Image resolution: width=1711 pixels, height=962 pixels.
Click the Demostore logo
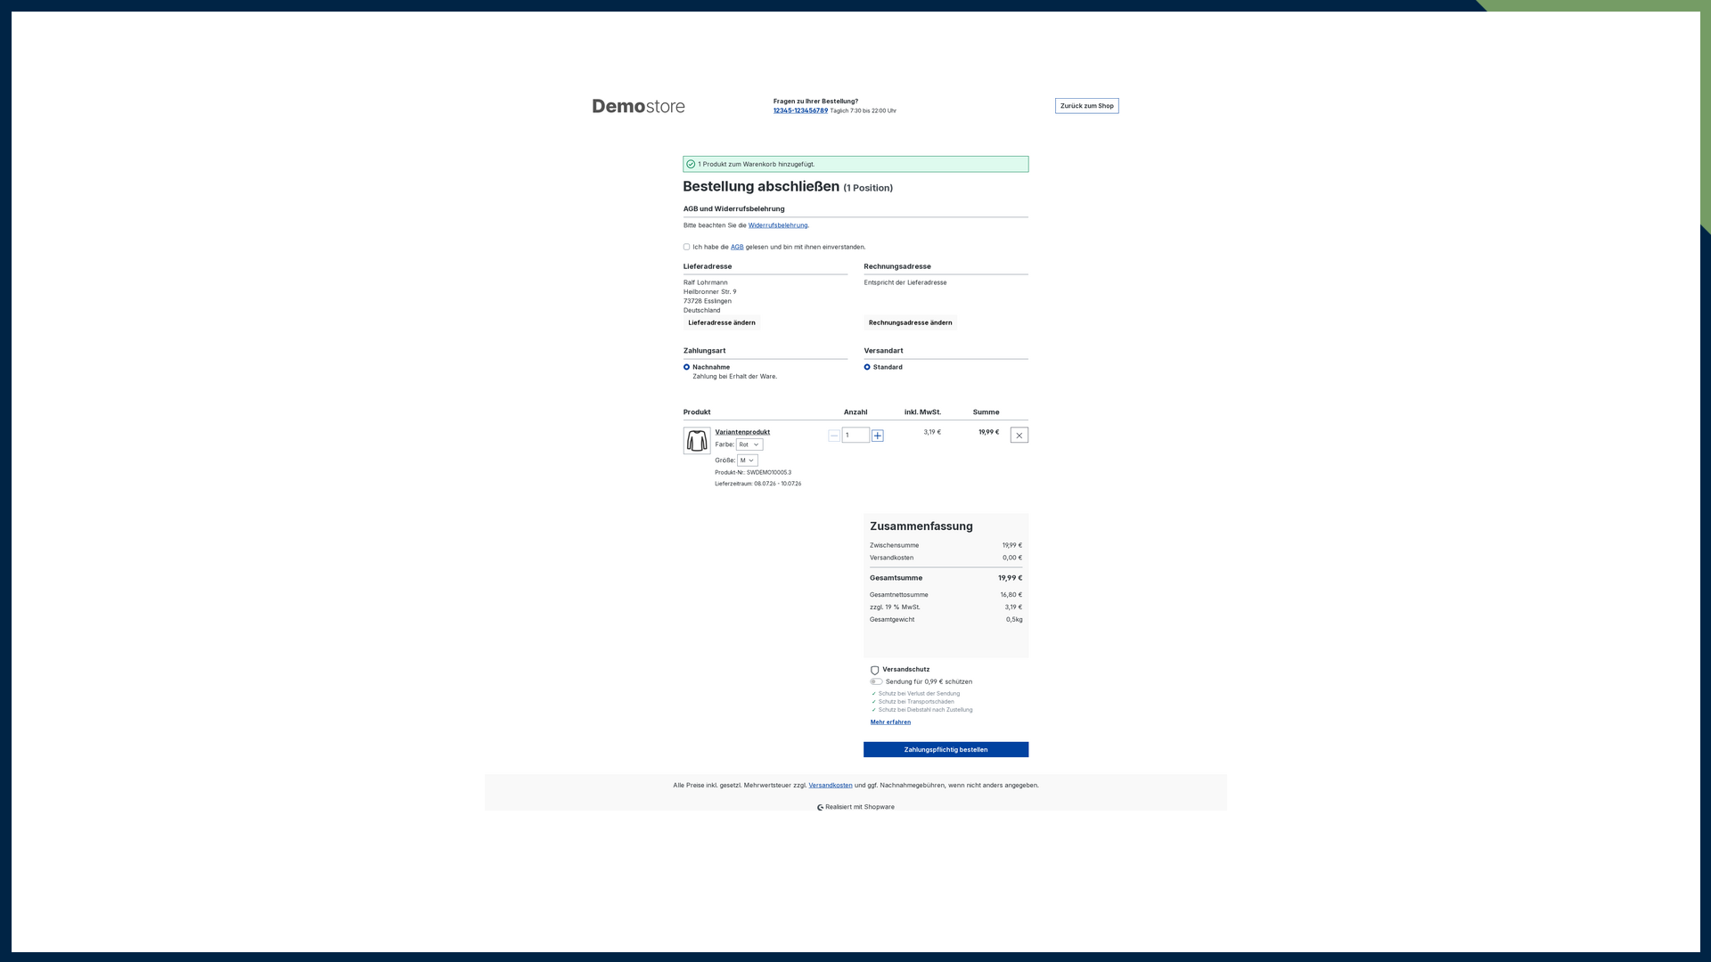[x=638, y=106]
